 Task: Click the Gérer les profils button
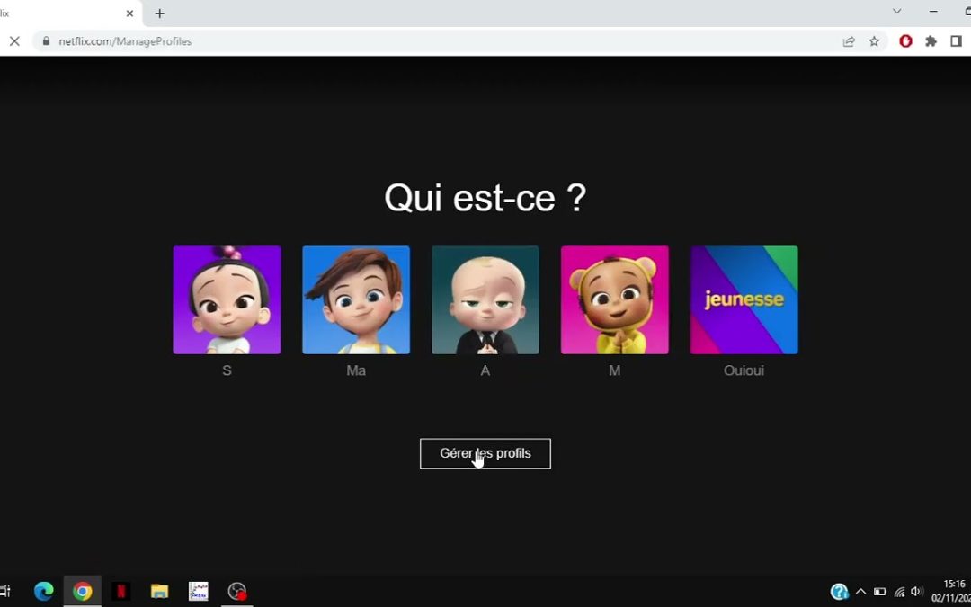pos(485,453)
